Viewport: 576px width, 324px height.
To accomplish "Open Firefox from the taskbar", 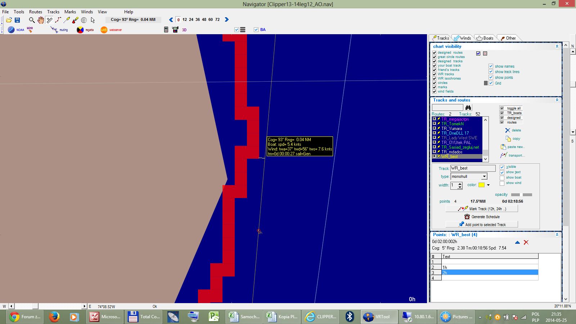I will (54, 317).
